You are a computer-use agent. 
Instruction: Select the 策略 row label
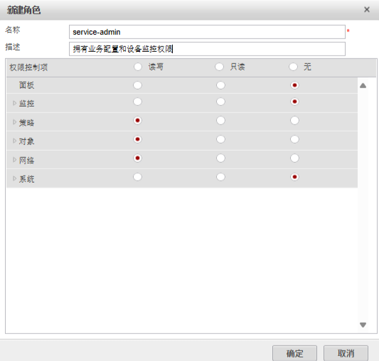click(x=26, y=123)
